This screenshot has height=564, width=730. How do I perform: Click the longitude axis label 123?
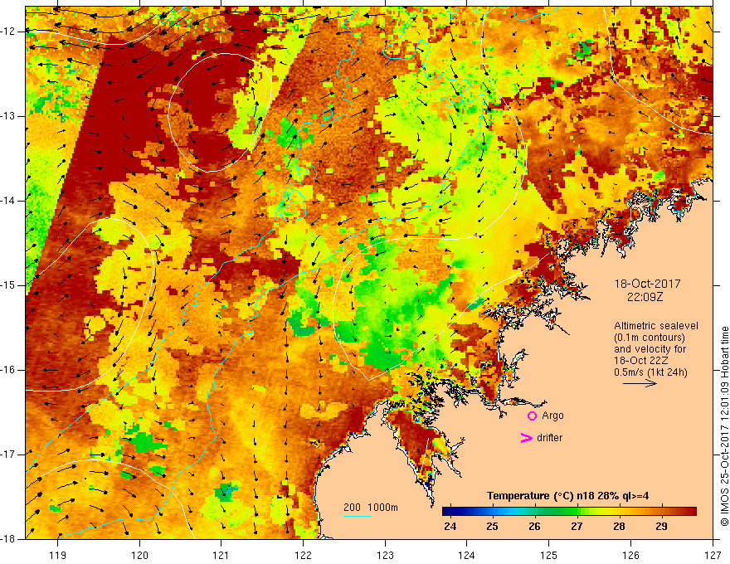click(x=385, y=555)
